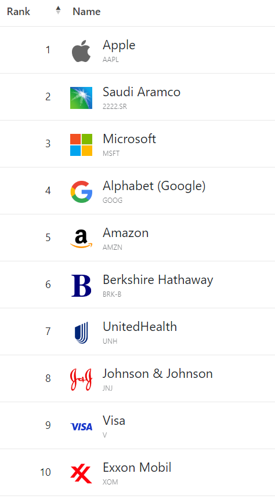This screenshot has height=499, width=275.
Task: Open the Exxon Mobil red XX logo
Action: click(x=81, y=473)
